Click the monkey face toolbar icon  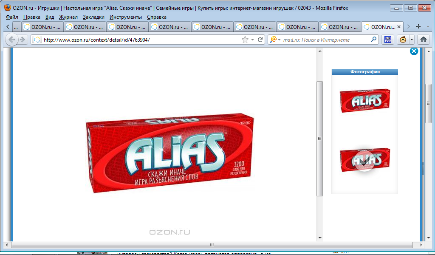tap(403, 40)
